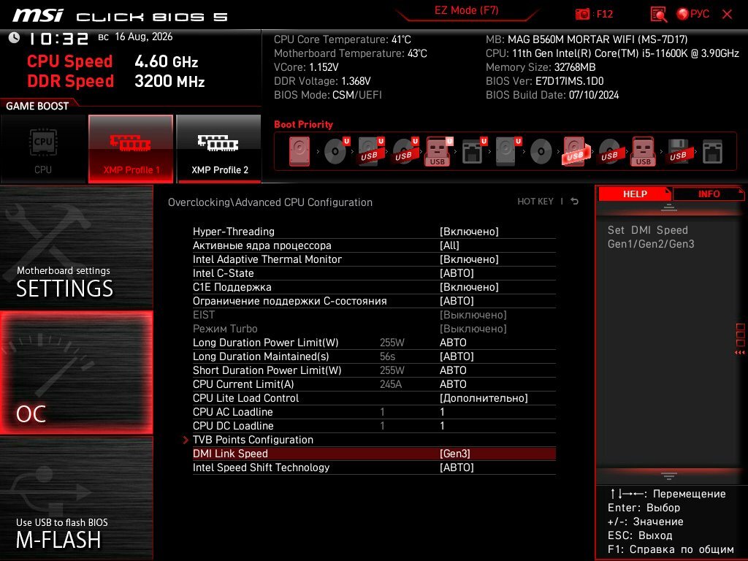Select UEFI USB hard disk boot device icon
748x561 pixels.
click(x=371, y=152)
